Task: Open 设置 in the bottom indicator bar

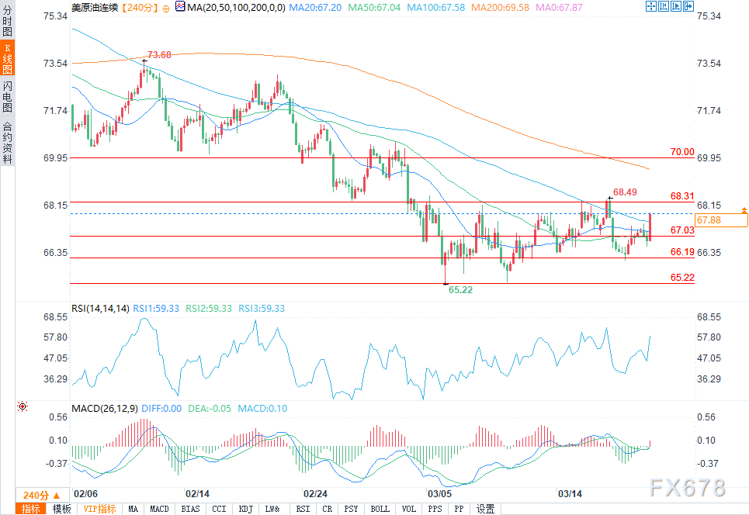Action: pyautogui.click(x=486, y=509)
